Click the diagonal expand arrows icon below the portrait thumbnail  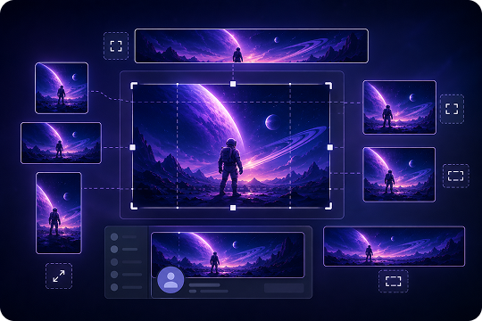point(59,276)
